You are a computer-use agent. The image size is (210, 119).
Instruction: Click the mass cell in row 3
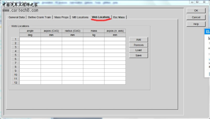click(x=93, y=47)
